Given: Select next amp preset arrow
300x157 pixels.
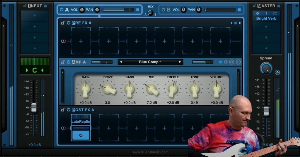Looking at the screenshot, I should coord(180,62).
